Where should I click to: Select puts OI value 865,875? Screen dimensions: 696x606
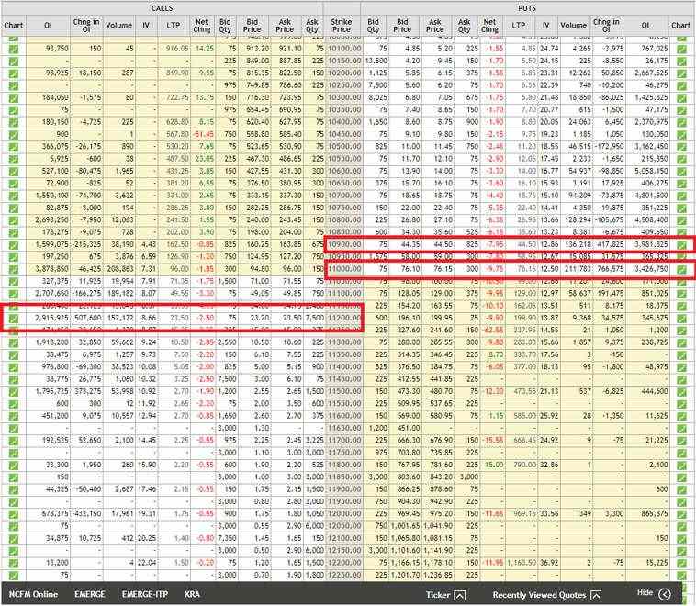[654, 513]
